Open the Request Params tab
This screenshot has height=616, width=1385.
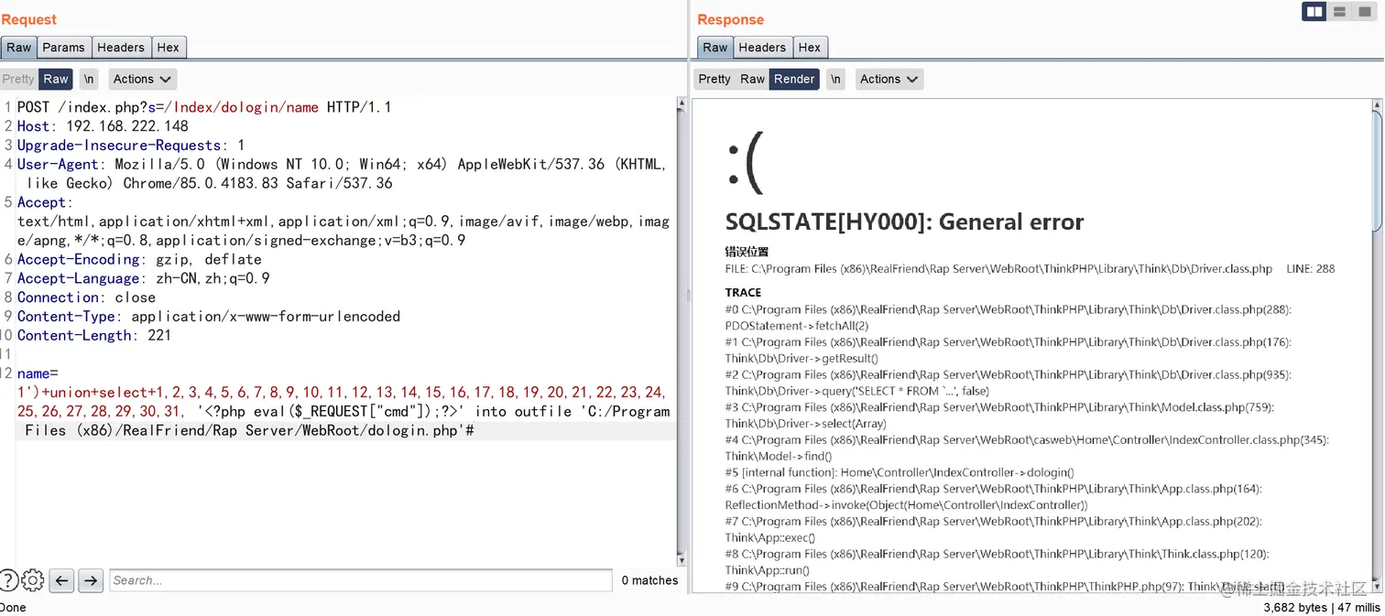pyautogui.click(x=63, y=48)
